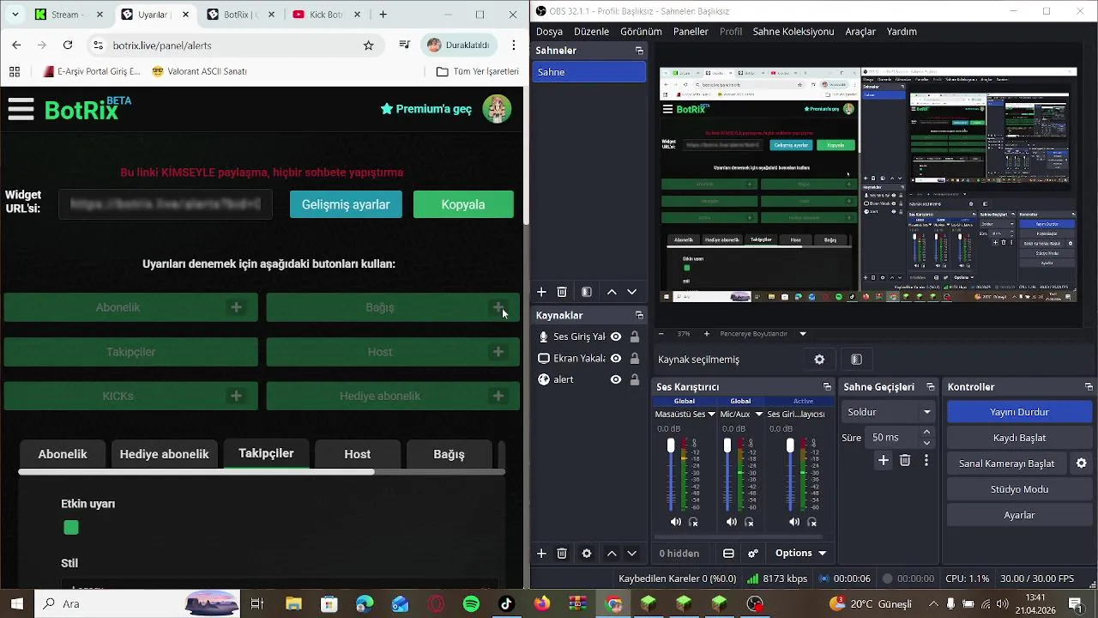1098x618 pixels.
Task: Lock toggle for Ekran Yakalama source
Action: 635,359
